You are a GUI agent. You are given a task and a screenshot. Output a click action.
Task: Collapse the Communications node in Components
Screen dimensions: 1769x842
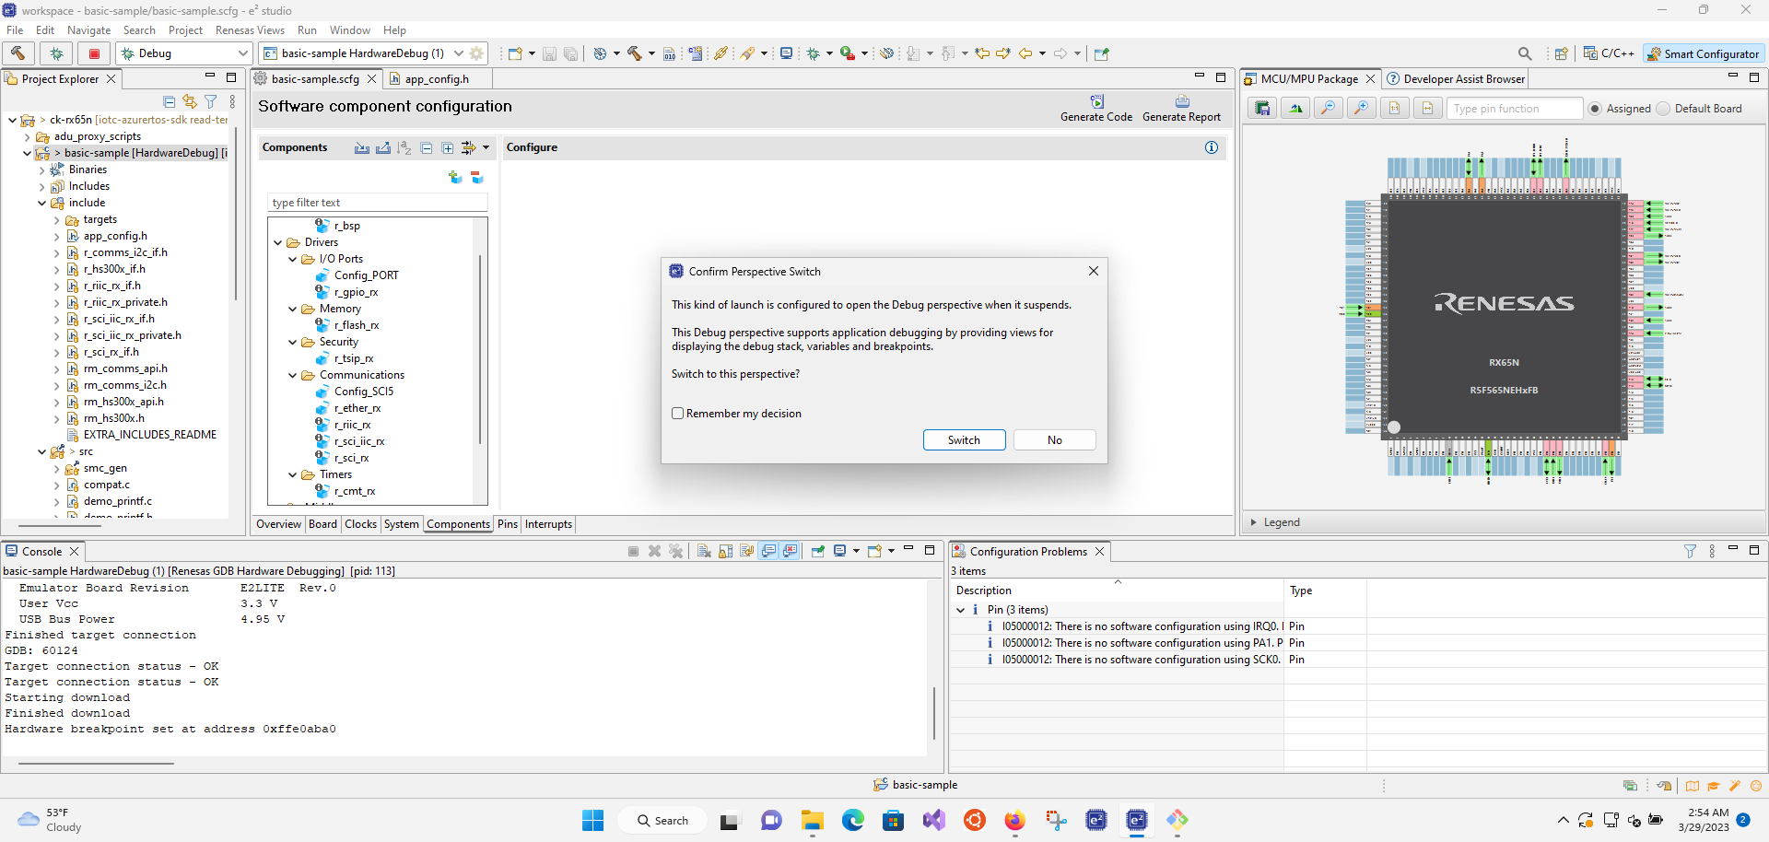(293, 375)
